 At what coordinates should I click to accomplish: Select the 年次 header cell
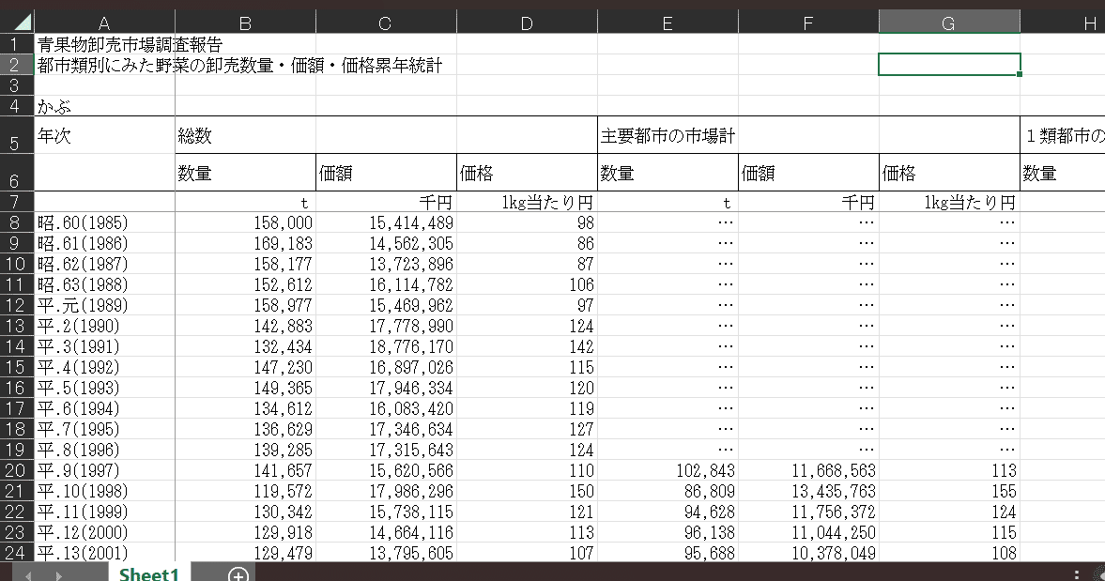click(x=104, y=134)
